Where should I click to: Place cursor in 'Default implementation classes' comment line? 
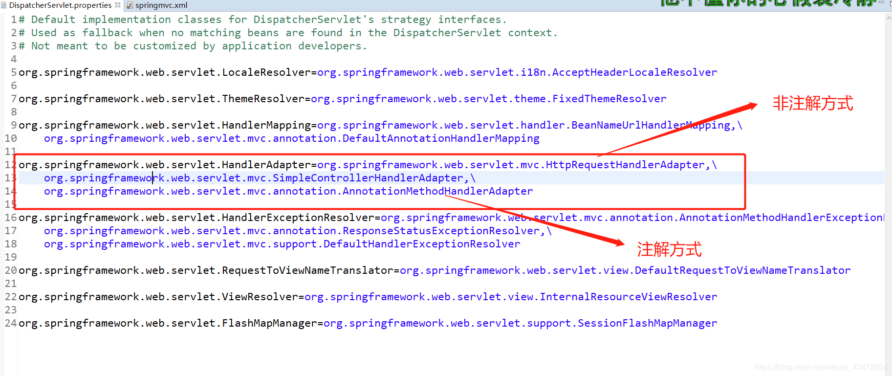pyautogui.click(x=263, y=20)
